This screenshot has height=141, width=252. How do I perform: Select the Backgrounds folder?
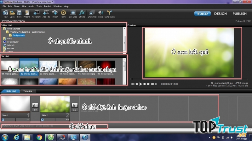click(19, 35)
